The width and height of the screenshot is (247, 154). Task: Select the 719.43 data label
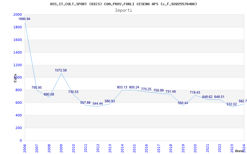(x=195, y=93)
